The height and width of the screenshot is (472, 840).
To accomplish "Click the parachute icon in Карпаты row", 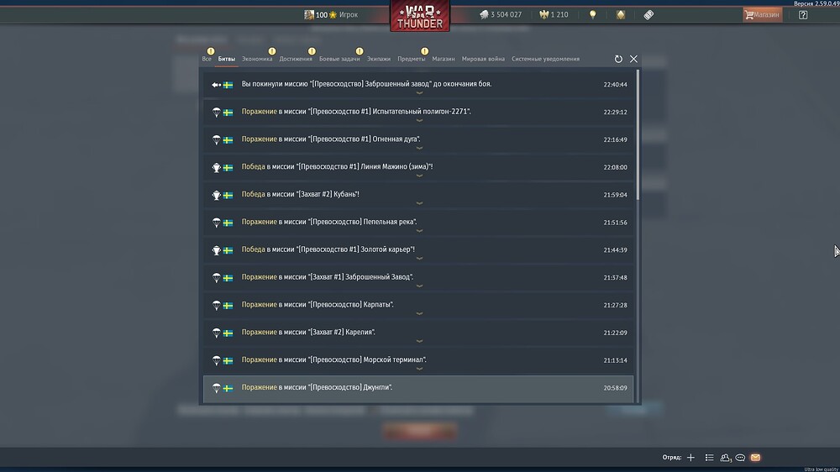I will [x=216, y=306].
